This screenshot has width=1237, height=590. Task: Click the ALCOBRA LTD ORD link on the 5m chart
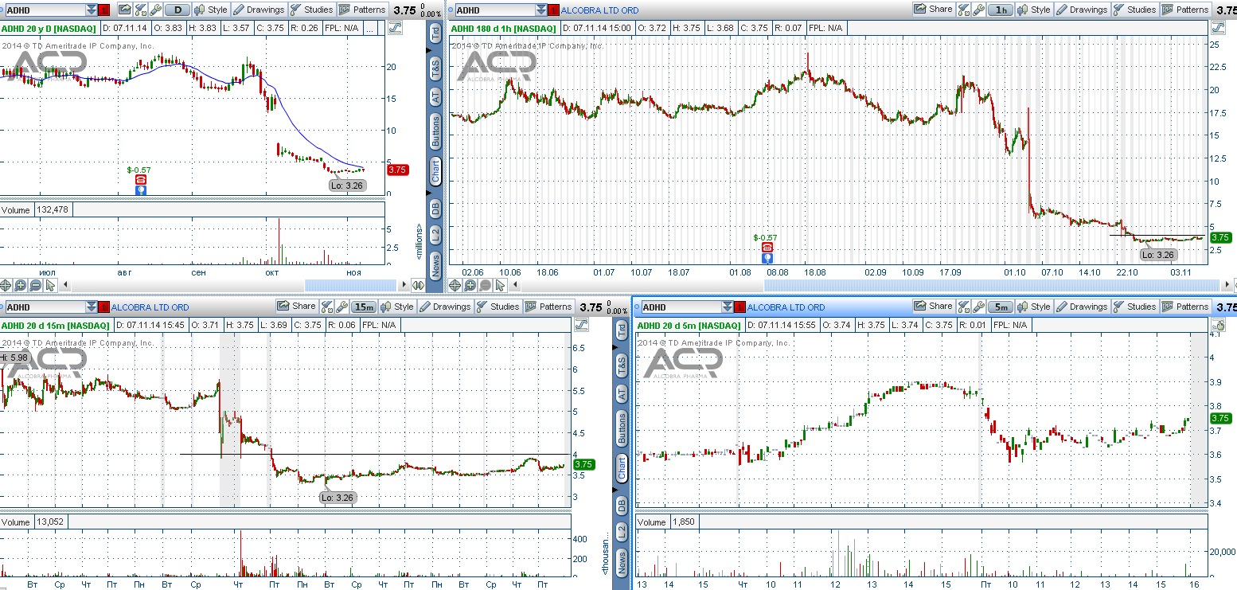[x=786, y=307]
